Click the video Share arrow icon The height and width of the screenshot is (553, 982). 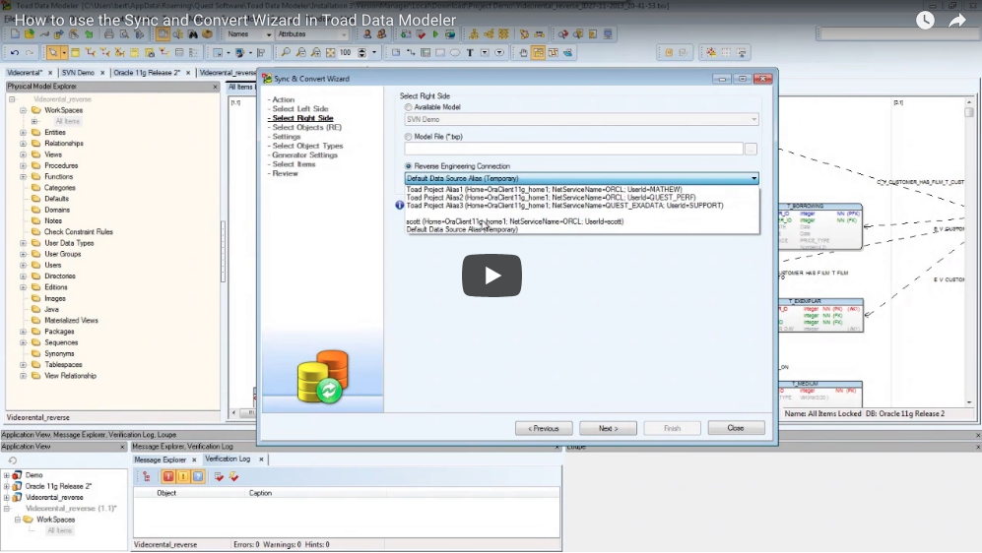[x=957, y=20]
